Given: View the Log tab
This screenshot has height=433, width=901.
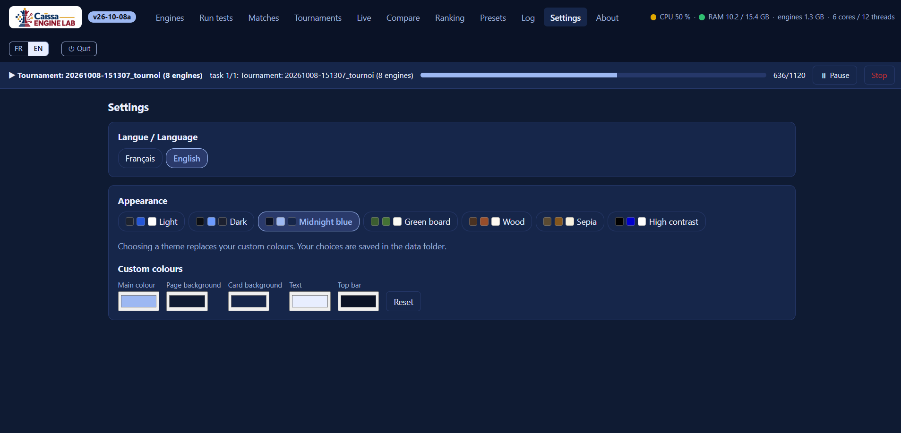Looking at the screenshot, I should coord(528,17).
